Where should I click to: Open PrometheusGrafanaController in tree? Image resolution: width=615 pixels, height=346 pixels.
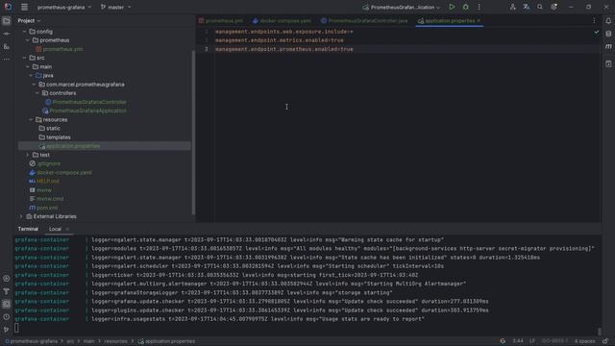click(89, 102)
